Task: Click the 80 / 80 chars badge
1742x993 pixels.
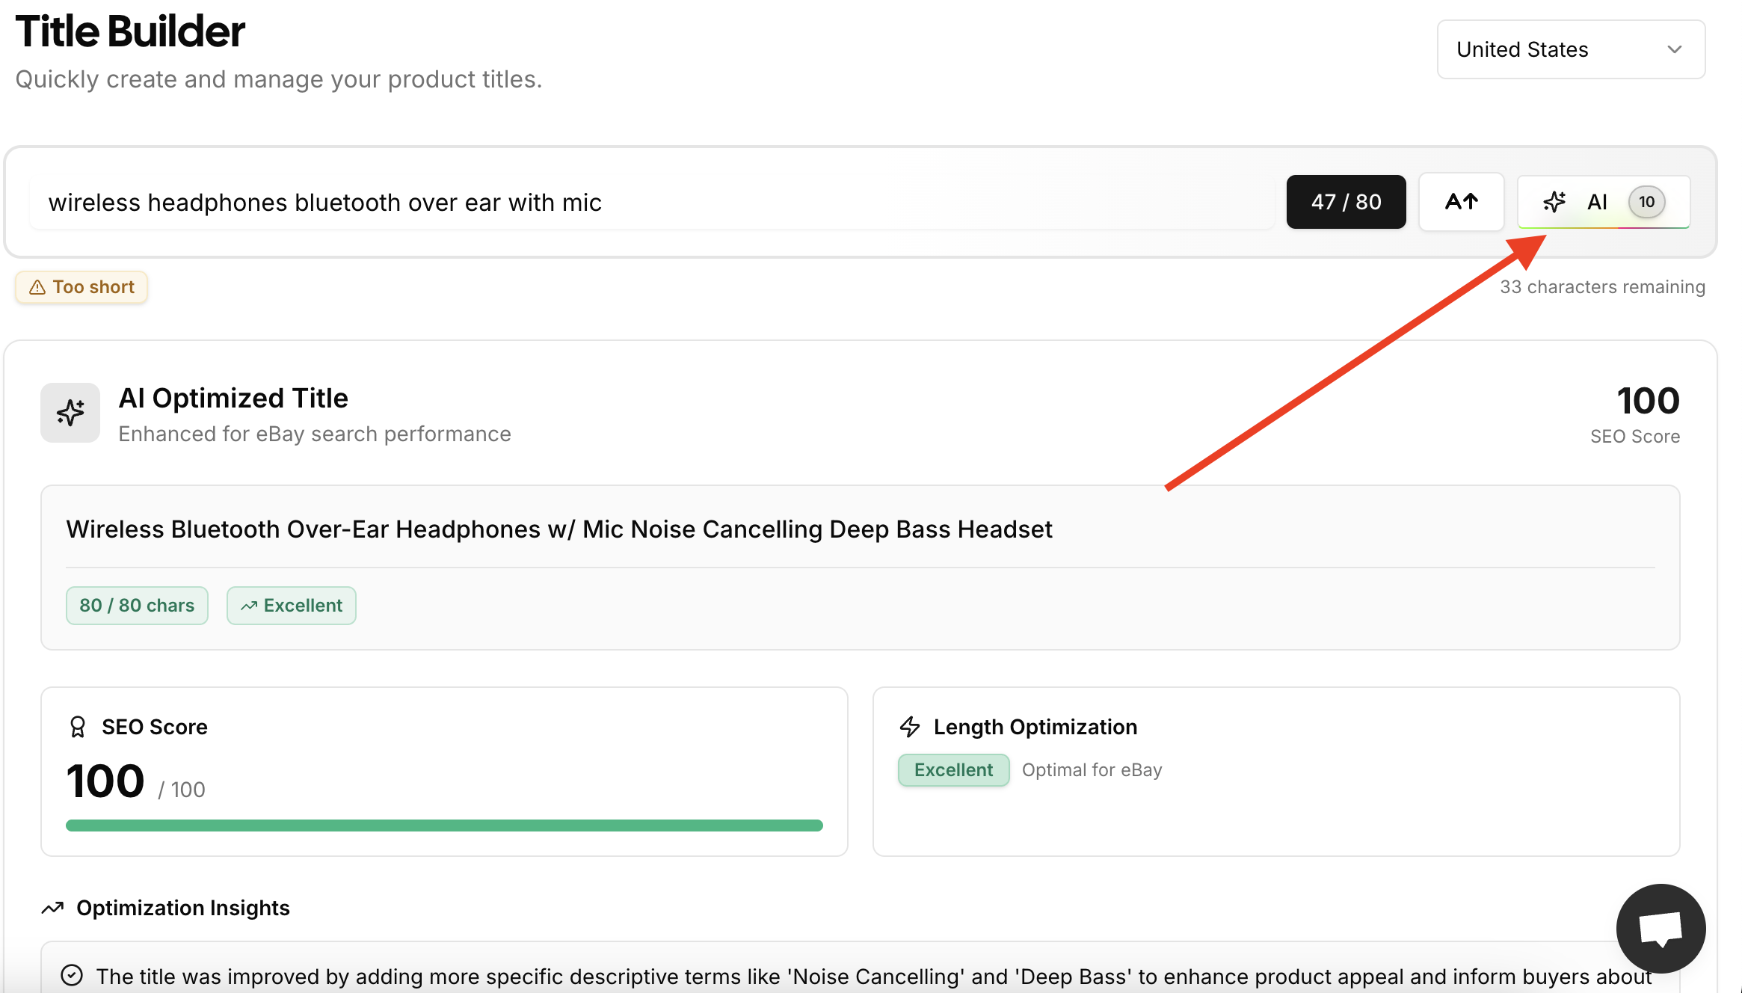Action: 137,606
